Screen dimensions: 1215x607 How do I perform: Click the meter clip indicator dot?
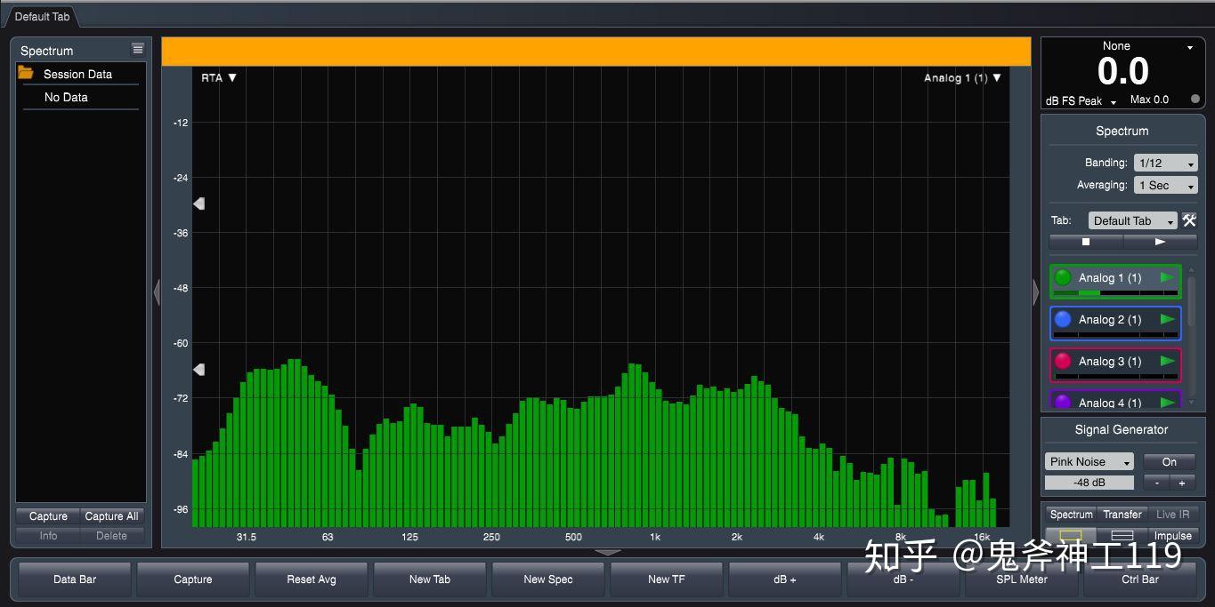coord(1195,100)
